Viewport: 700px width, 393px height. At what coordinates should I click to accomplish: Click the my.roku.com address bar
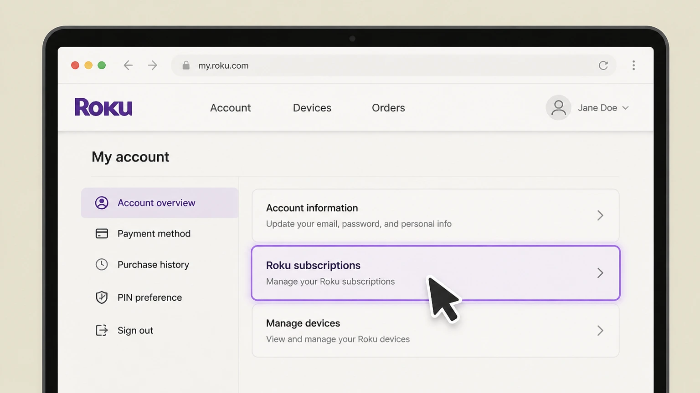coord(394,65)
